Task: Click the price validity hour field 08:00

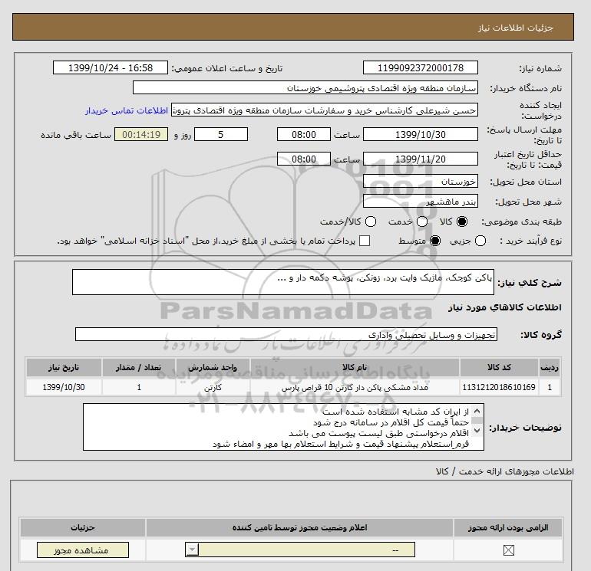Action: (x=304, y=159)
